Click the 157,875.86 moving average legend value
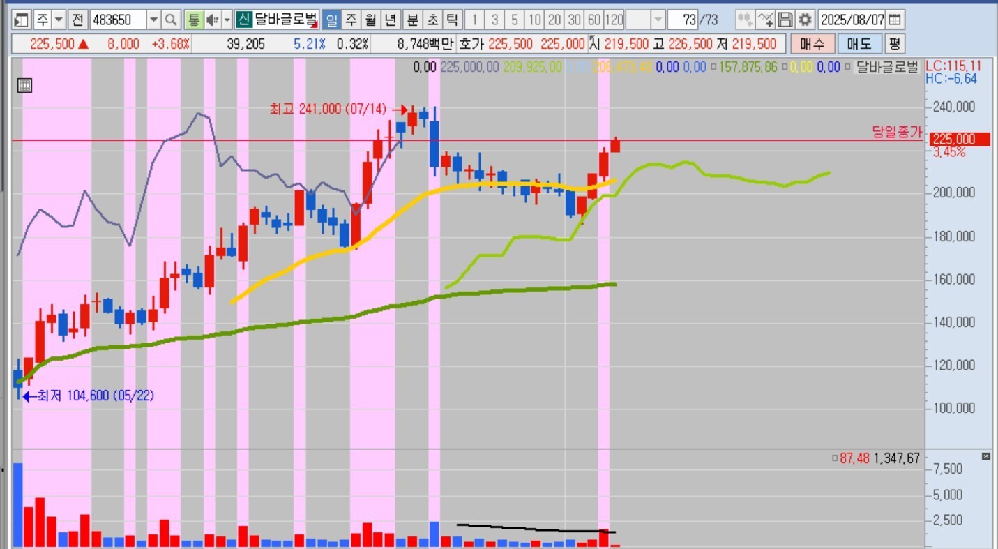 tap(749, 68)
